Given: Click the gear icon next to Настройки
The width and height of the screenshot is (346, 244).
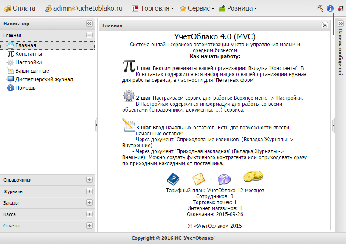Looking at the screenshot, I should (x=10, y=62).
